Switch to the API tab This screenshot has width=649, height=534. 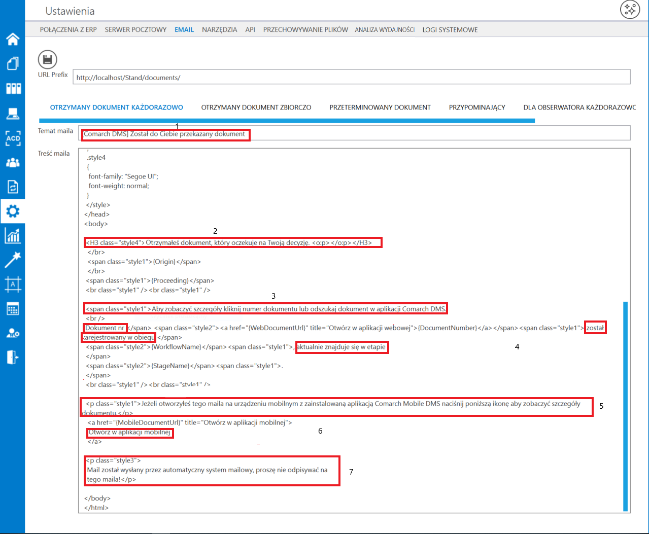click(250, 29)
